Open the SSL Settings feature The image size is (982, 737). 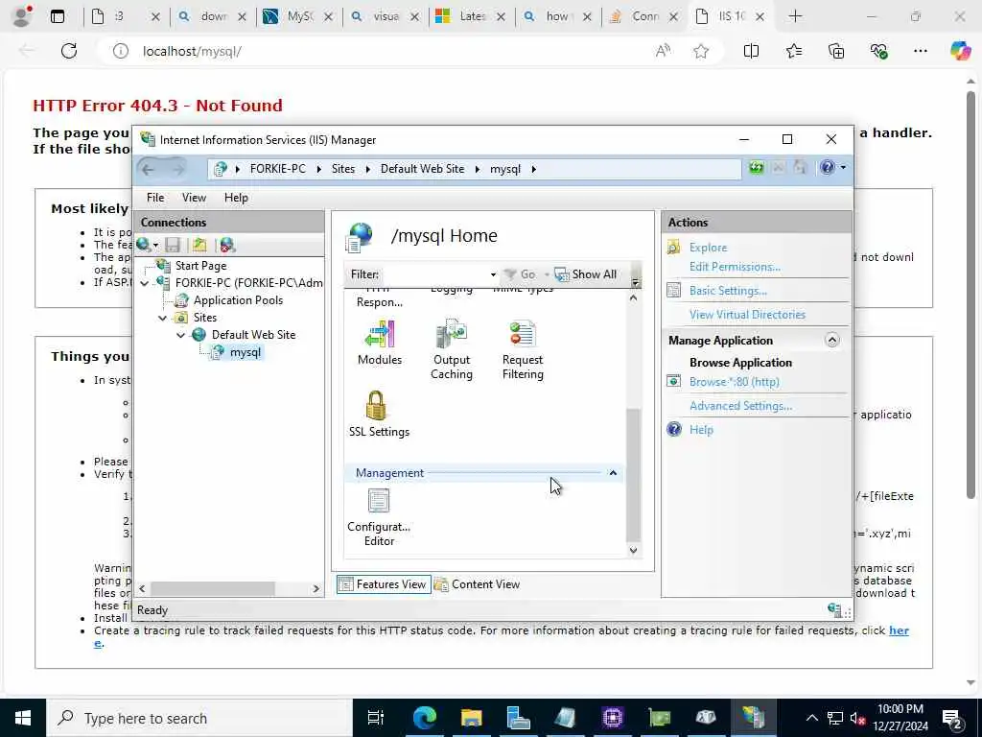(x=379, y=413)
